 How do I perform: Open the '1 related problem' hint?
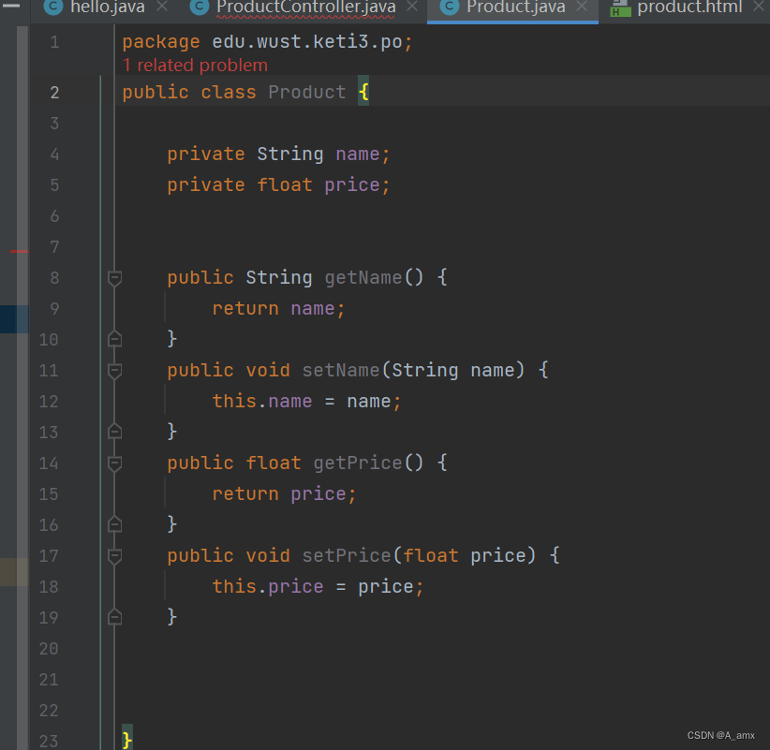pos(195,66)
